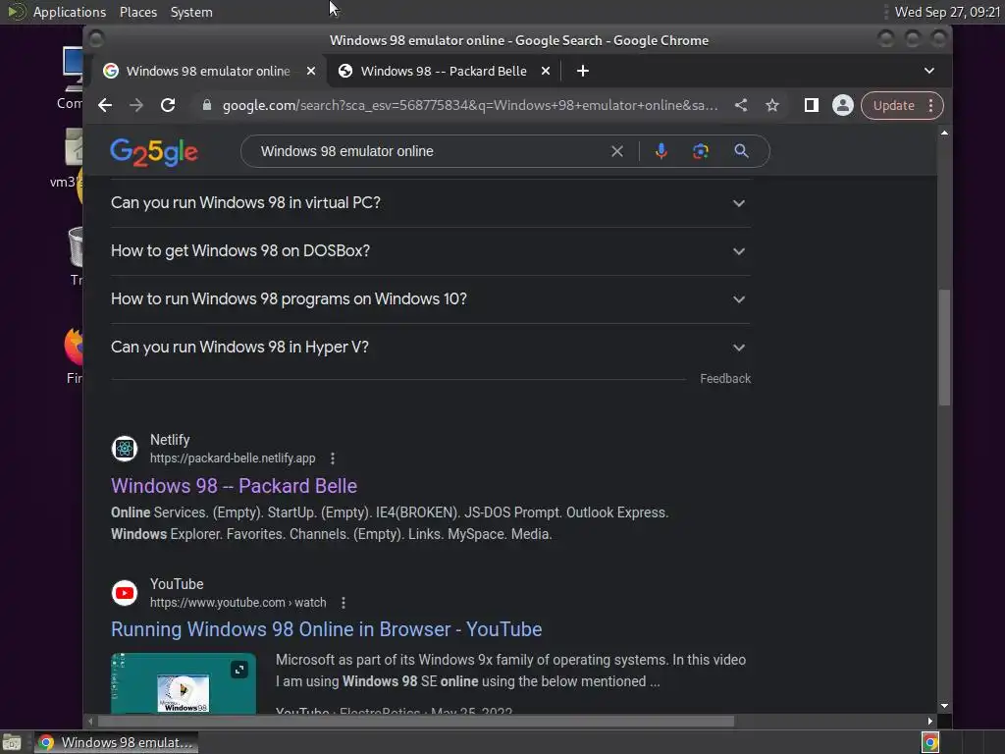Open the Chrome three-dot menu
This screenshot has width=1005, height=754.
pyautogui.click(x=931, y=105)
